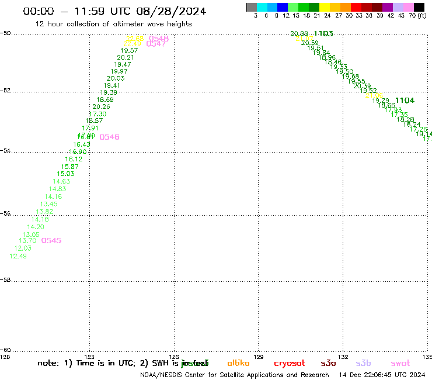The height and width of the screenshot is (380, 432).
Task: Click the NOAA/NESDIS Center credit text
Action: [235, 375]
